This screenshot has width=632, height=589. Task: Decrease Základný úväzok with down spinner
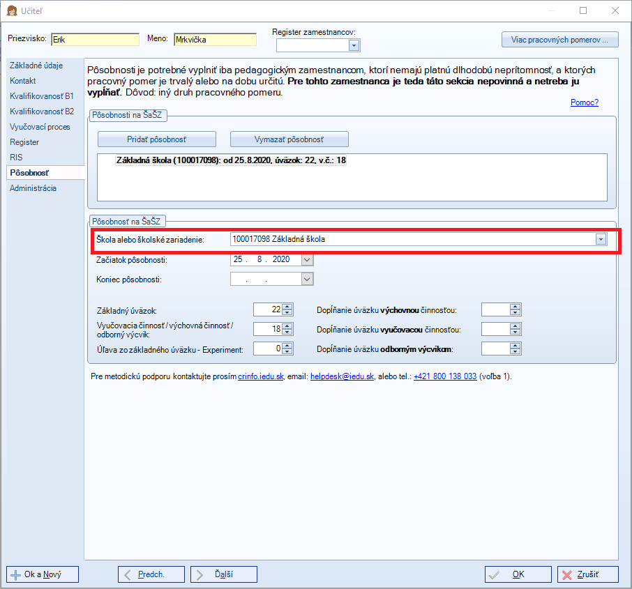[287, 313]
